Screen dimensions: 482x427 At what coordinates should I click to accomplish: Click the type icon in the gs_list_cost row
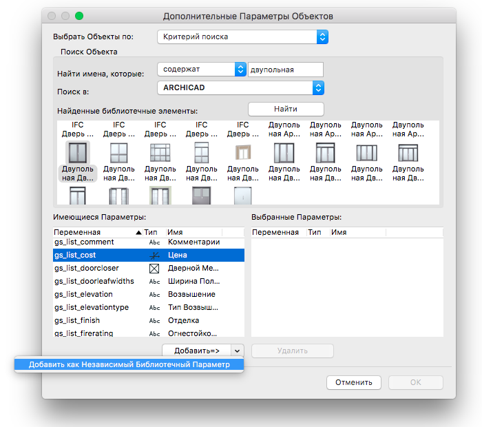click(154, 255)
